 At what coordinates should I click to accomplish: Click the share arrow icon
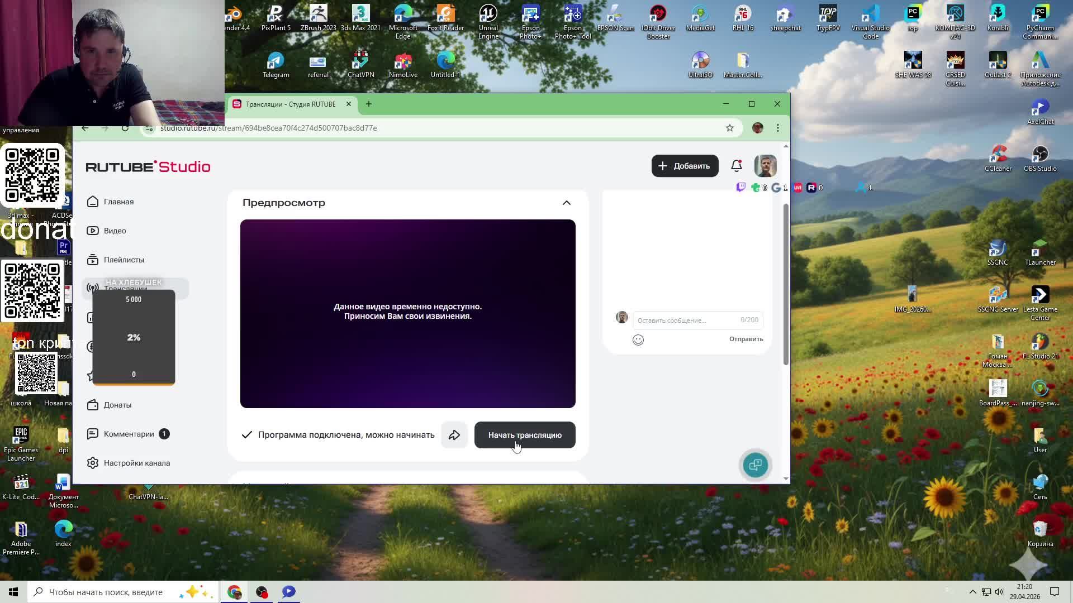454,435
